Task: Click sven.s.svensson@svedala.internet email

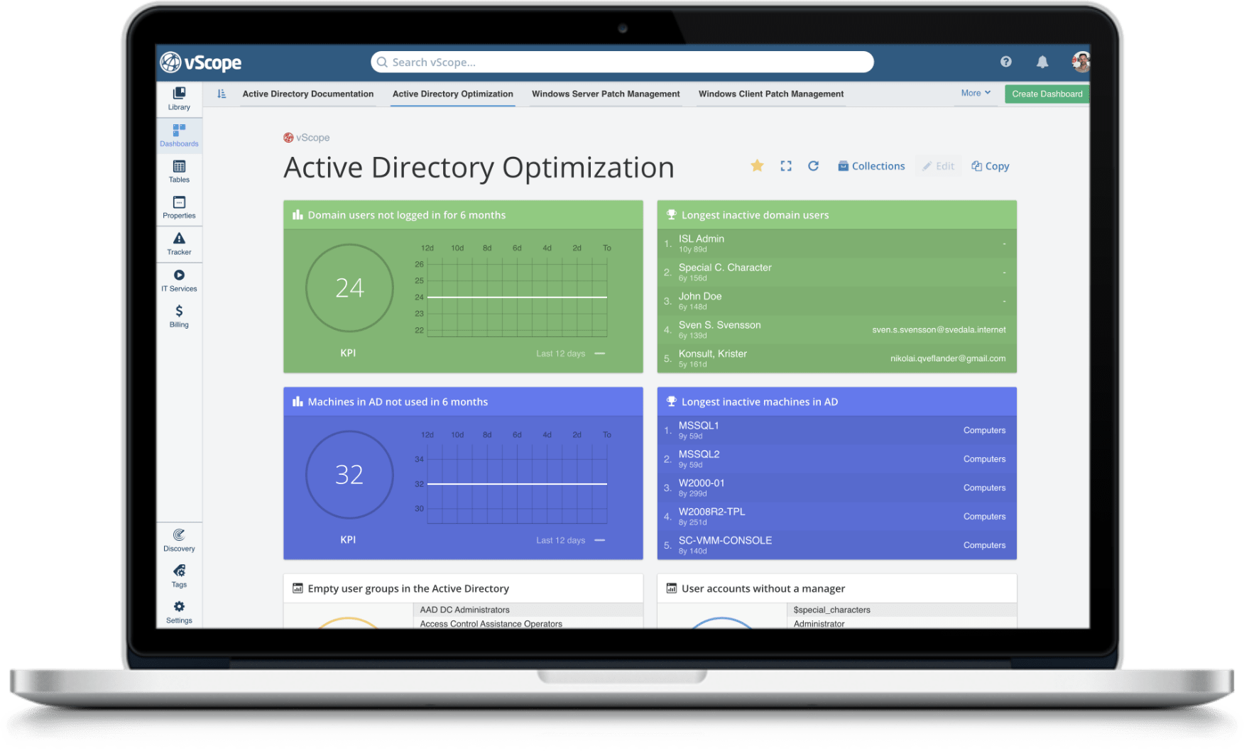Action: coord(939,329)
